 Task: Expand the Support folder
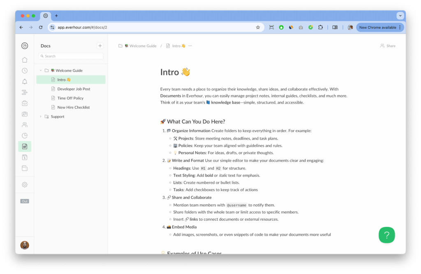40,116
